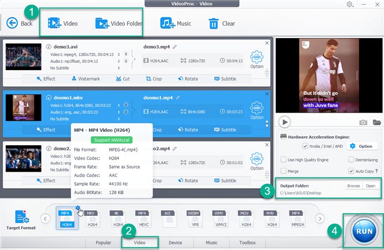The image size is (384, 250).
Task: Switch to the Toolbox tab
Action: 248,243
